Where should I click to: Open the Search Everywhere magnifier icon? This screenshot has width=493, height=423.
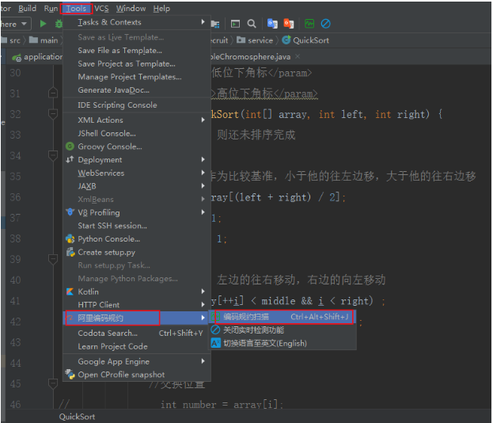click(252, 24)
